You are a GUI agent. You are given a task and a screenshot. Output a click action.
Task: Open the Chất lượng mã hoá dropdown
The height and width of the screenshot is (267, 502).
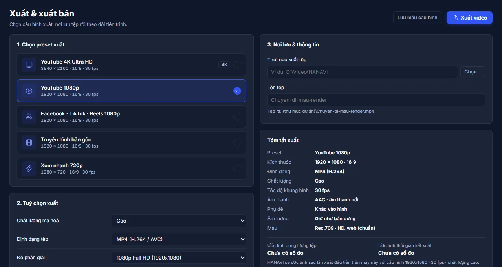tap(179, 221)
